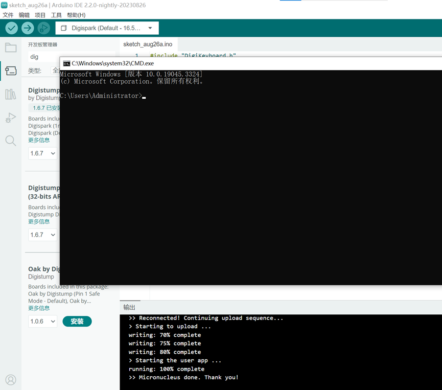This screenshot has height=390, width=442.
Task: Start debugging with the debug toolbar button
Action: pyautogui.click(x=44, y=28)
